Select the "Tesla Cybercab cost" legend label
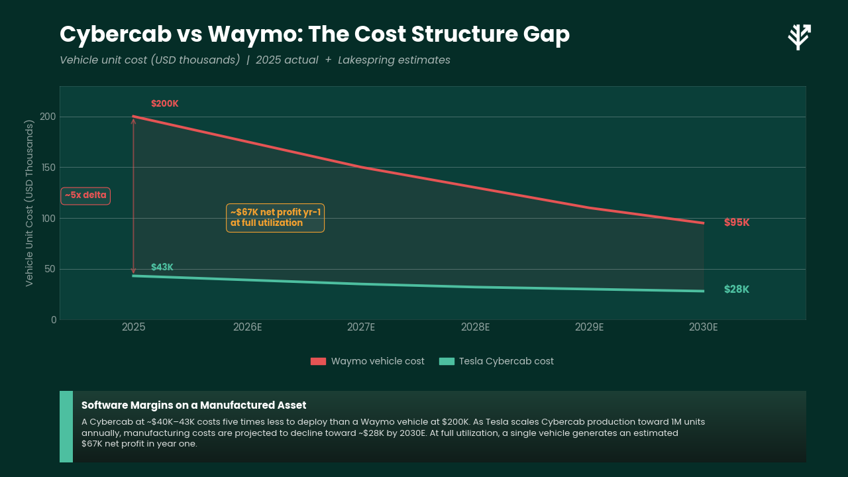This screenshot has width=848, height=477. pyautogui.click(x=506, y=361)
